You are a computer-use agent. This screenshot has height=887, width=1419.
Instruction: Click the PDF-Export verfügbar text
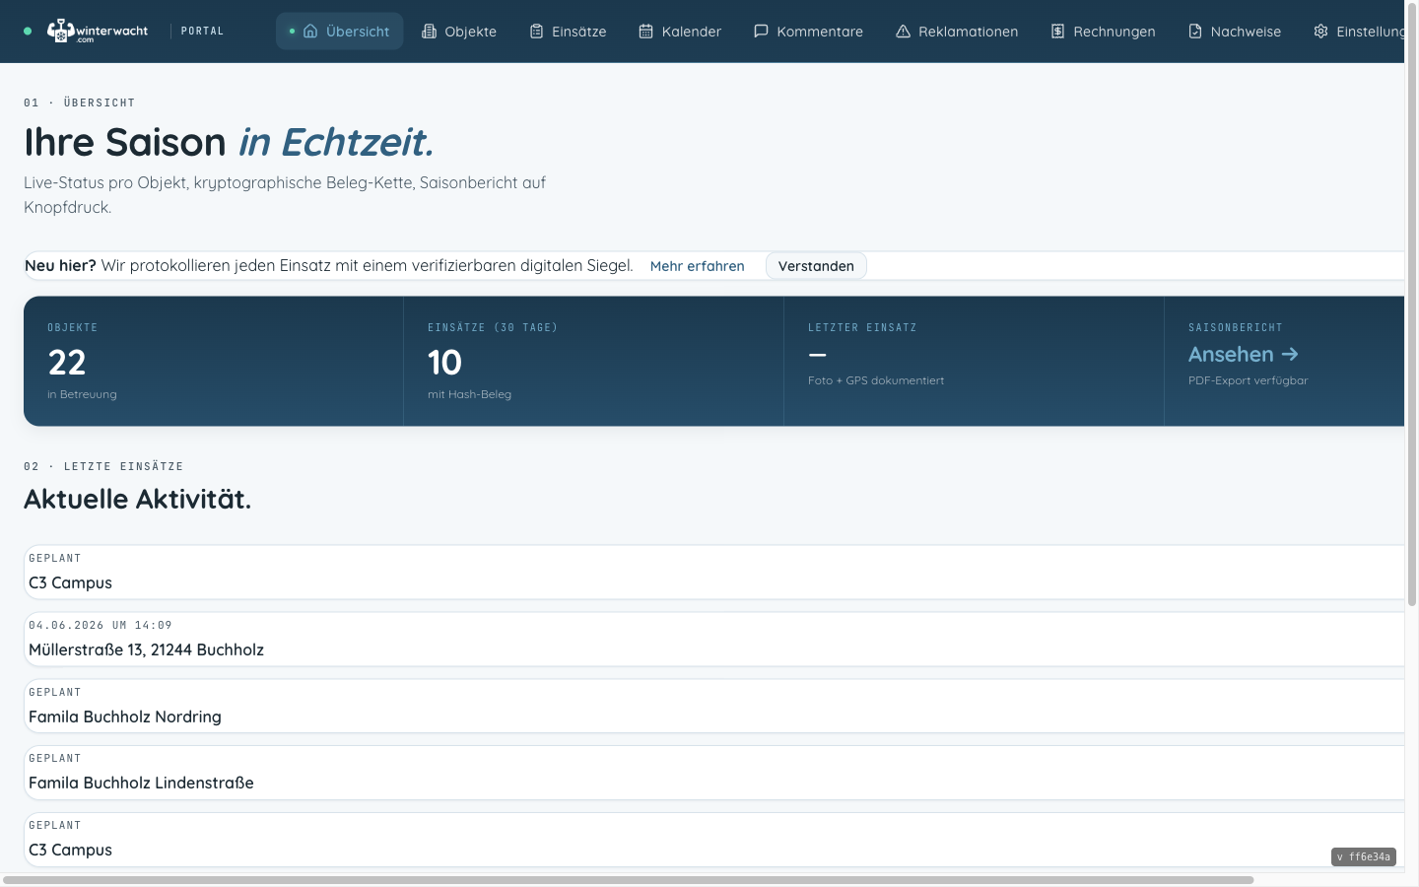(1249, 380)
